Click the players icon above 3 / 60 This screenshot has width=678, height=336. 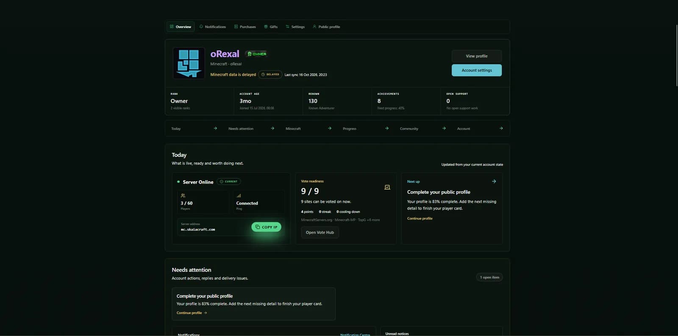tap(183, 196)
